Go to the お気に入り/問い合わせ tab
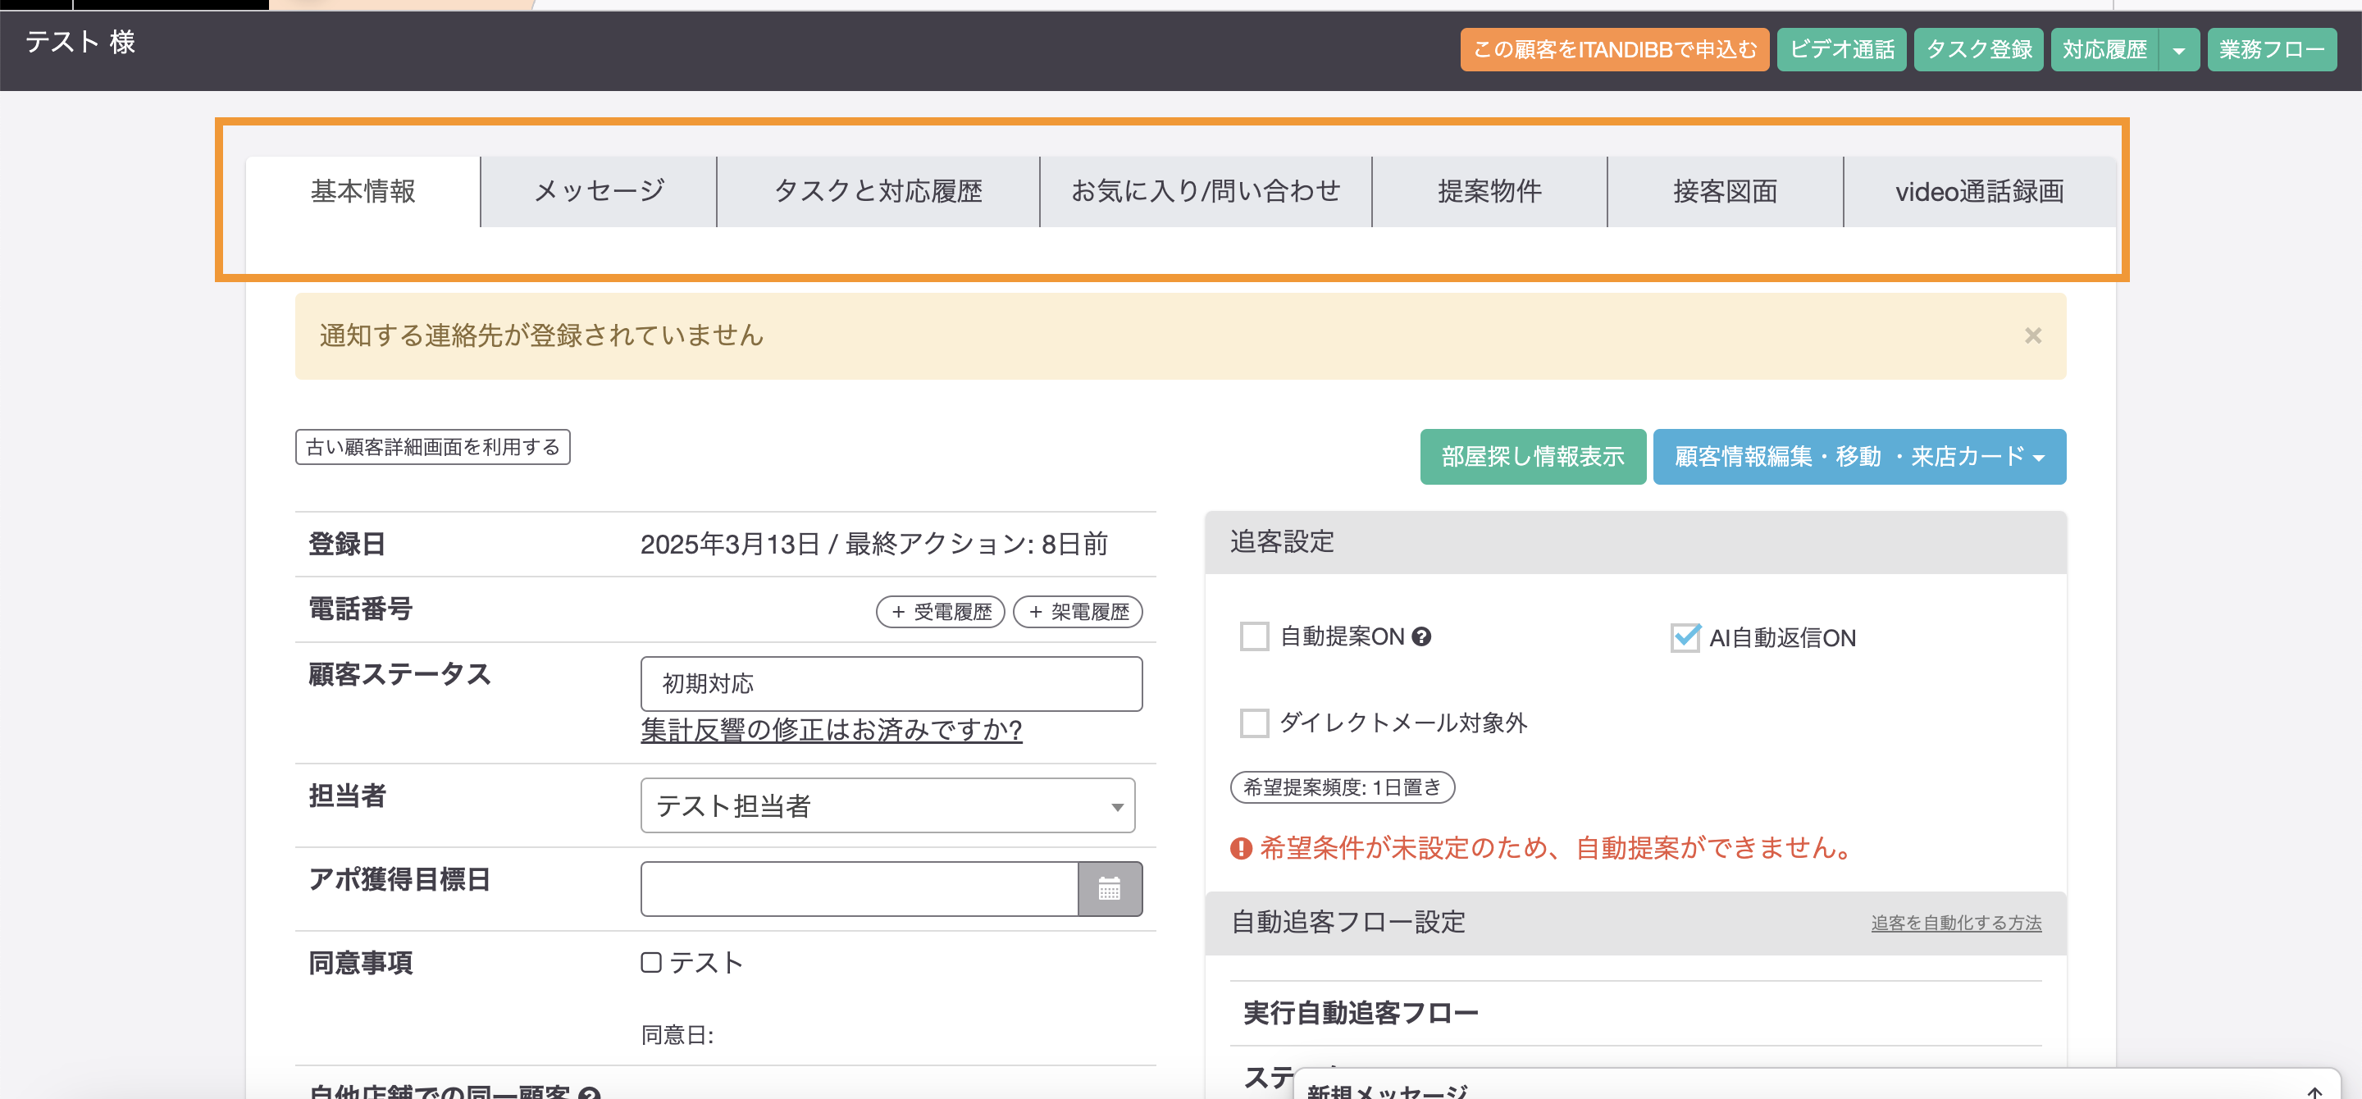Screen dimensions: 2362x1099 click(1206, 190)
